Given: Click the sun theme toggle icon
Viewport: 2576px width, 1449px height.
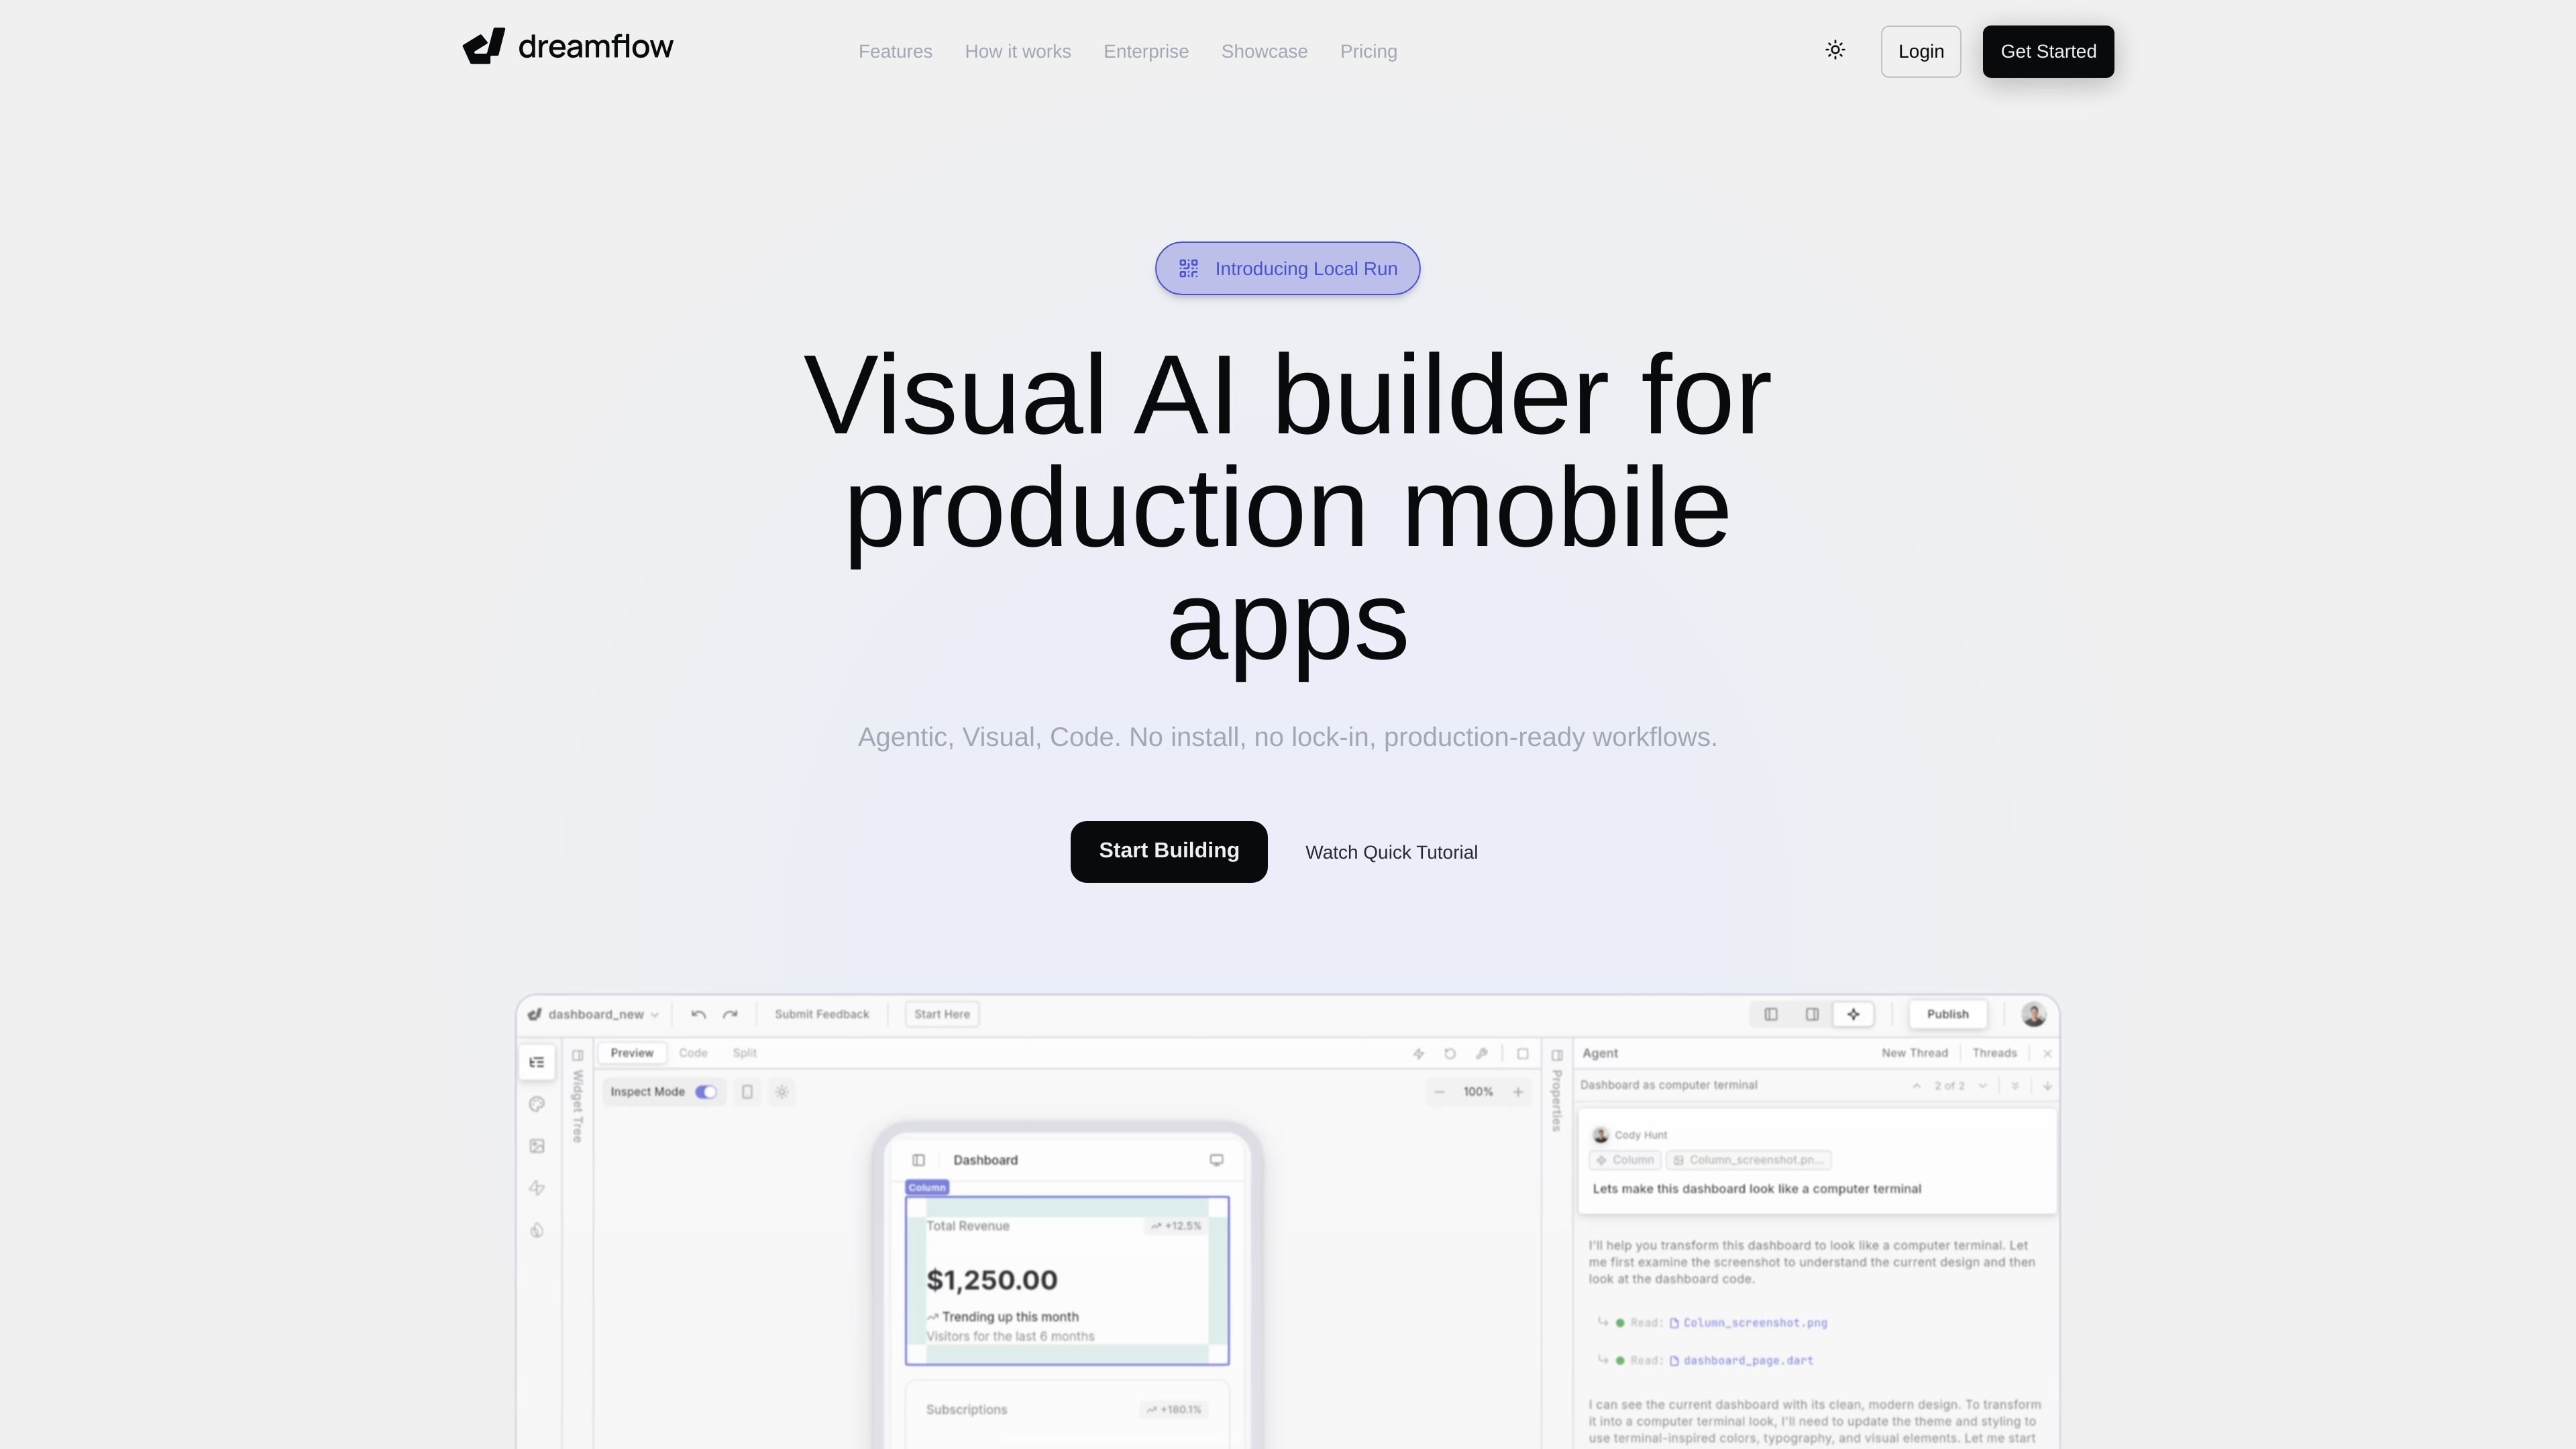Looking at the screenshot, I should point(1835,50).
